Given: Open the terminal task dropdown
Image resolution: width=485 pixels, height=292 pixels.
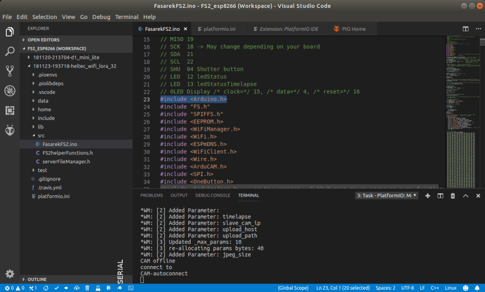Looking at the screenshot, I should [385, 195].
